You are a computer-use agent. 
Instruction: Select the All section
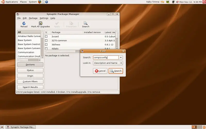click(x=29, y=32)
